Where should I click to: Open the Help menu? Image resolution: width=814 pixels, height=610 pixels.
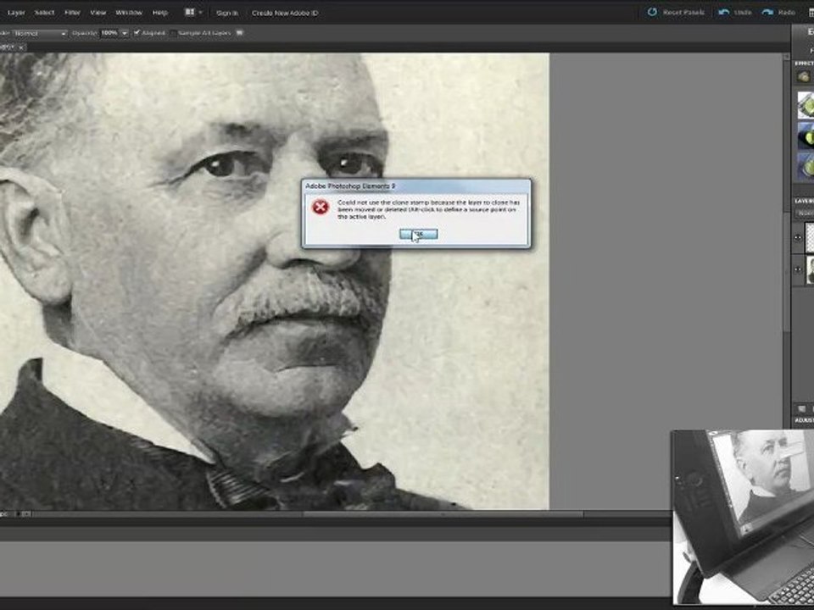160,13
